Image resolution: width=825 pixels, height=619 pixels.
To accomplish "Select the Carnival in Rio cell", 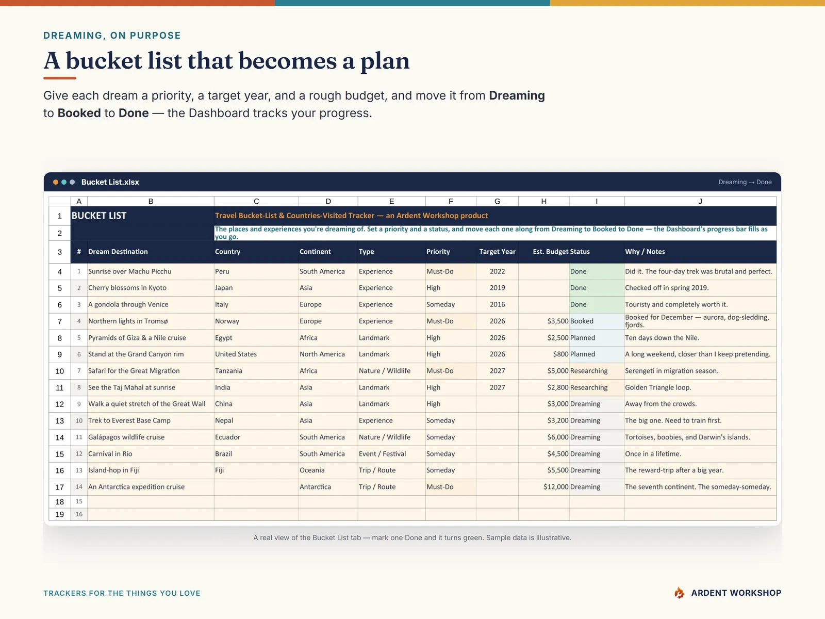I will tap(151, 454).
